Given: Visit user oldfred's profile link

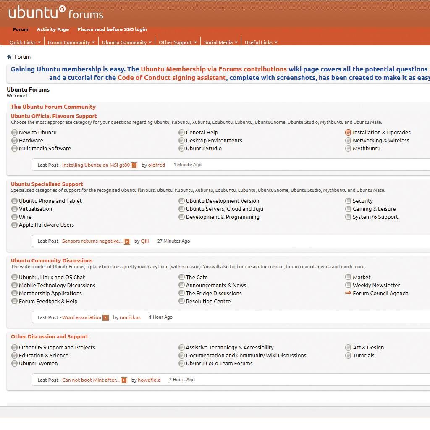Looking at the screenshot, I should pos(157,165).
